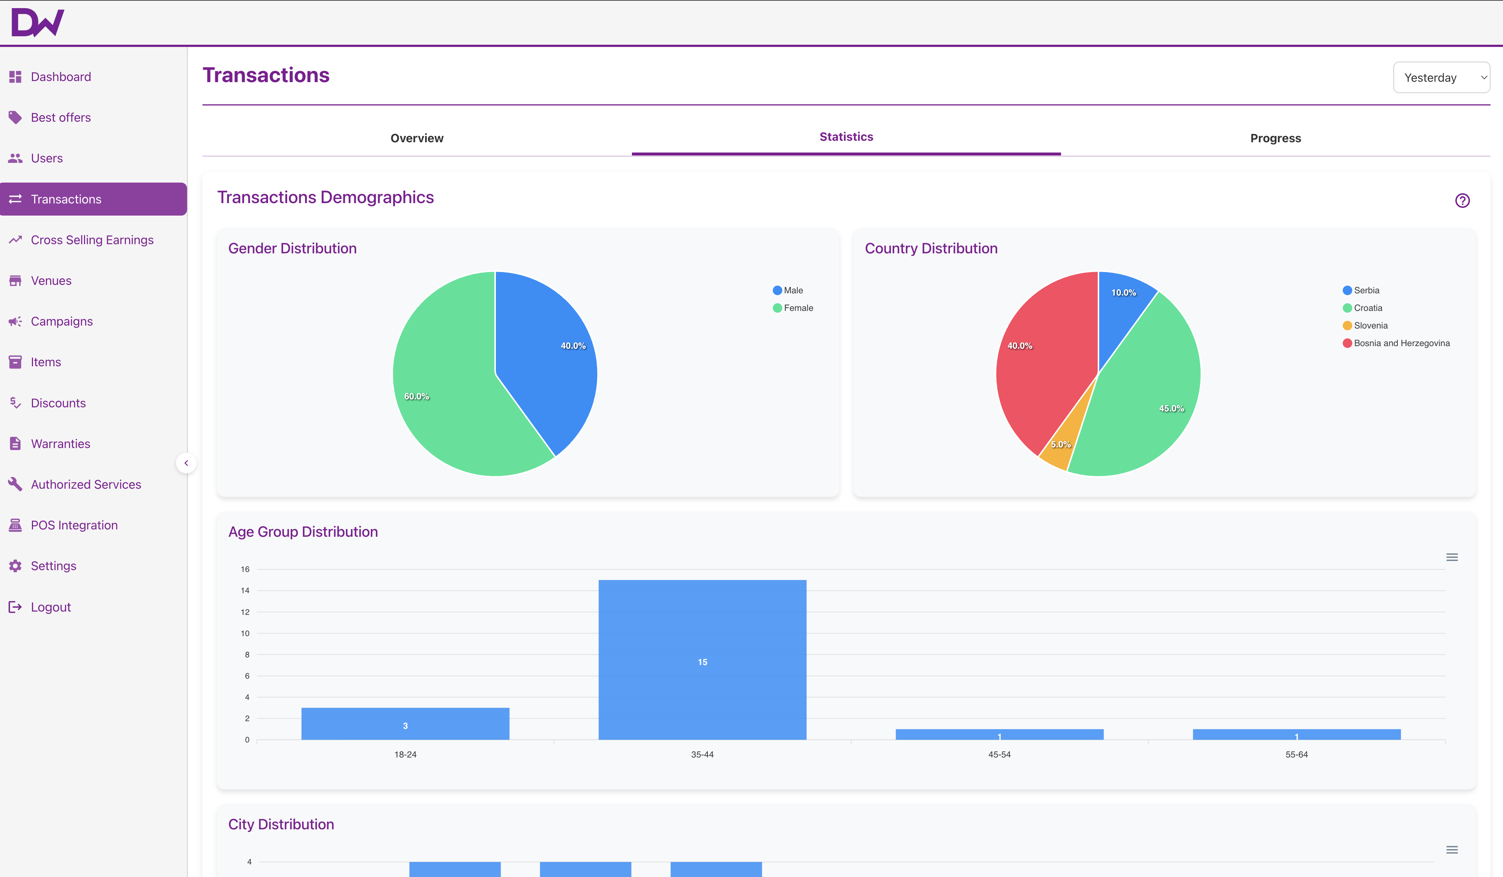The width and height of the screenshot is (1503, 877).
Task: Click the Croatia legend color swatch
Action: click(x=1347, y=308)
